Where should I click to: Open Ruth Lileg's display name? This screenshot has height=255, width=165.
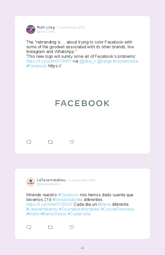(x=46, y=27)
